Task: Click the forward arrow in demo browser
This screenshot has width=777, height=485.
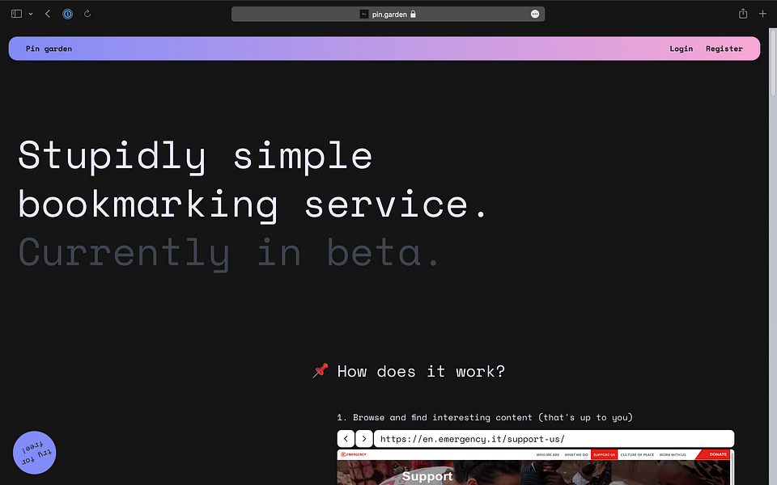Action: [x=364, y=438]
